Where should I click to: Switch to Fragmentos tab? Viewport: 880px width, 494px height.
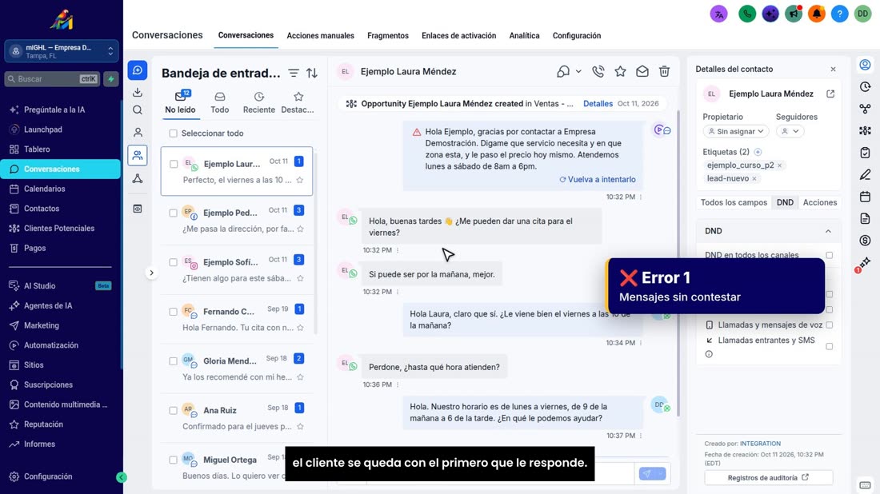click(388, 35)
